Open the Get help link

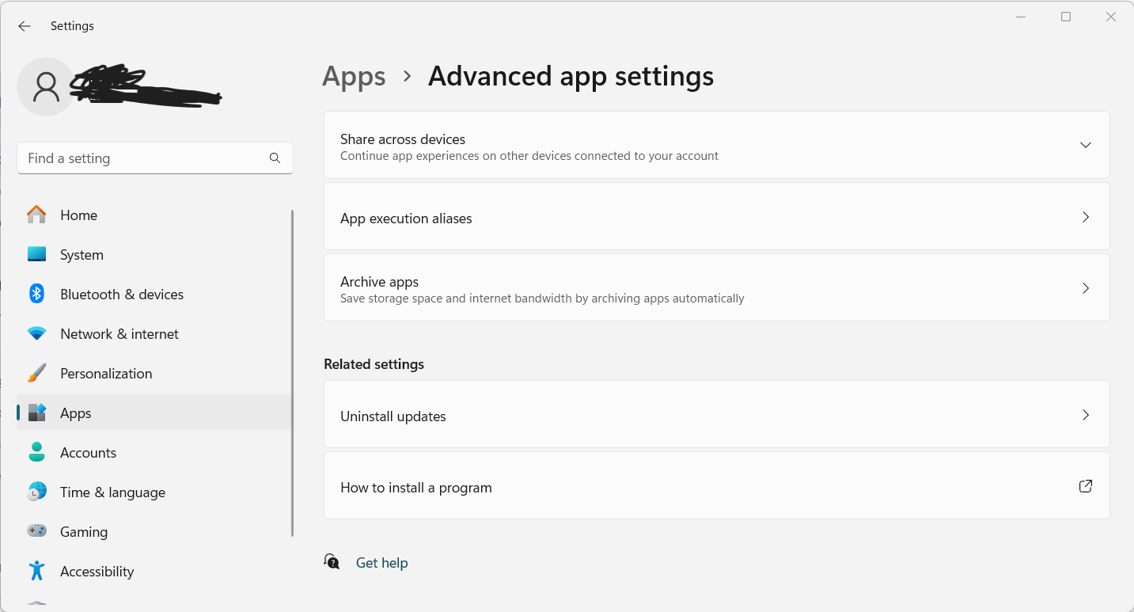click(381, 563)
